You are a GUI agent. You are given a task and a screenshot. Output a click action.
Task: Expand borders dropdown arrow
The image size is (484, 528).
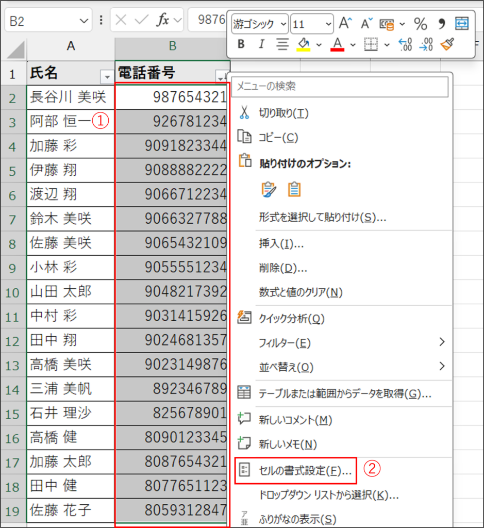(x=387, y=44)
